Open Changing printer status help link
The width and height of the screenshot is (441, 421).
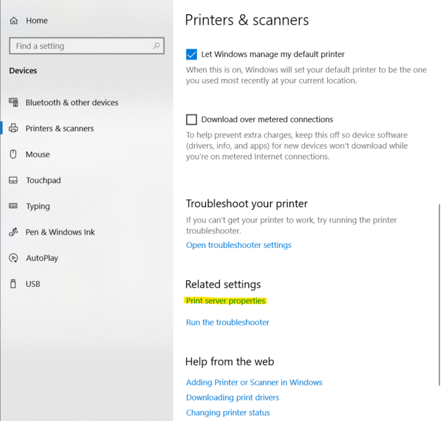228,412
